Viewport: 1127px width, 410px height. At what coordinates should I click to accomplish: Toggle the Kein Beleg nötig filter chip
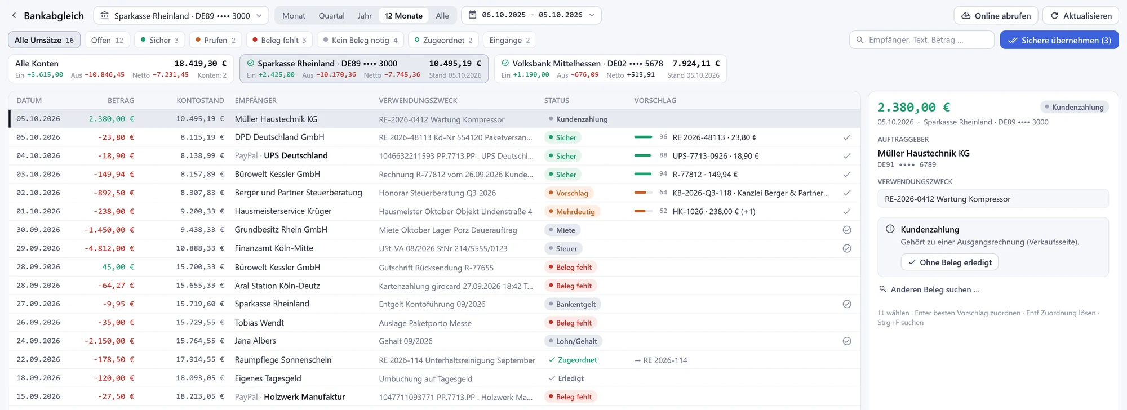click(x=361, y=40)
